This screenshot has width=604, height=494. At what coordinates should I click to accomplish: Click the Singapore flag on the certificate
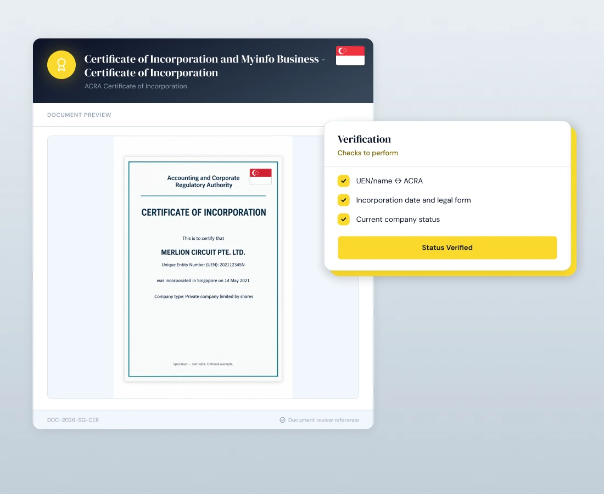click(x=261, y=176)
